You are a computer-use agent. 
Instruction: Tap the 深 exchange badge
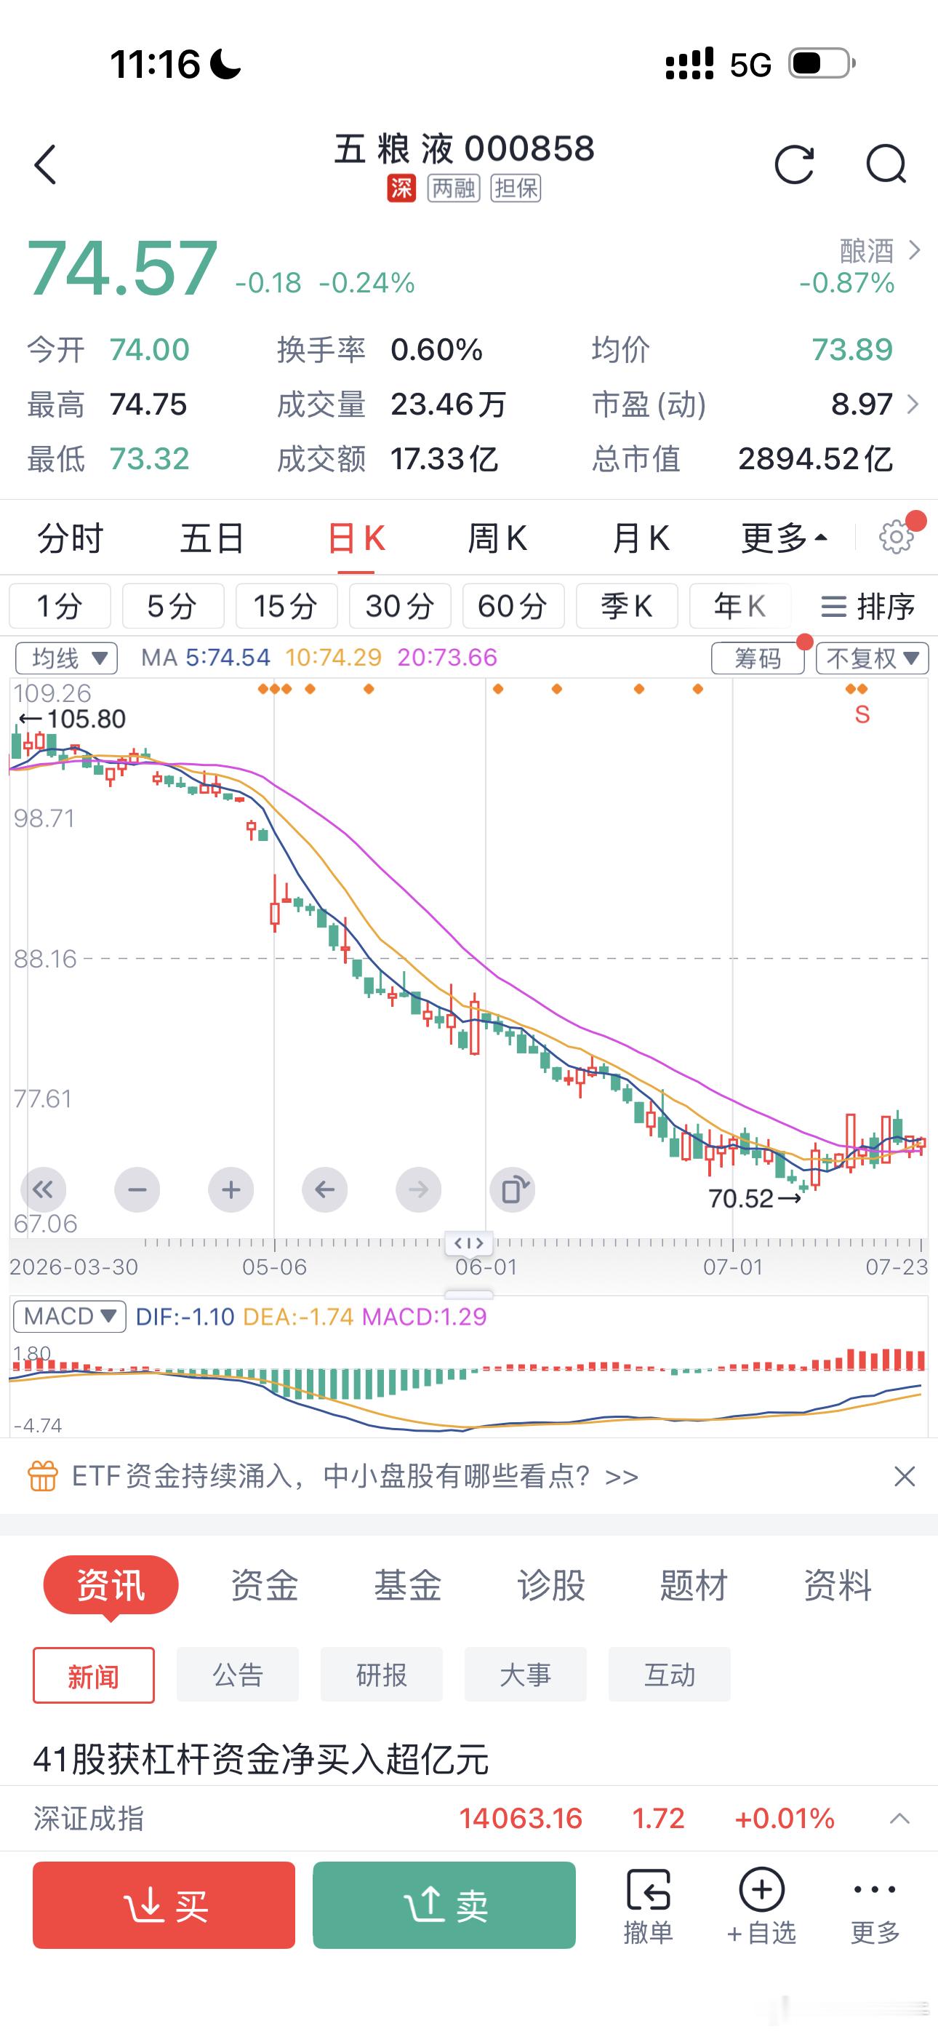[401, 188]
